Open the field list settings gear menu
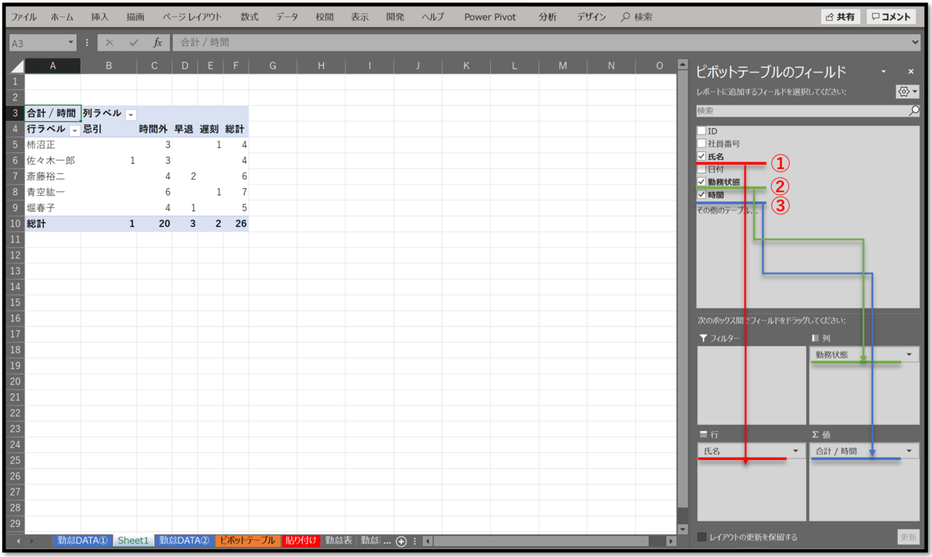 pyautogui.click(x=907, y=92)
